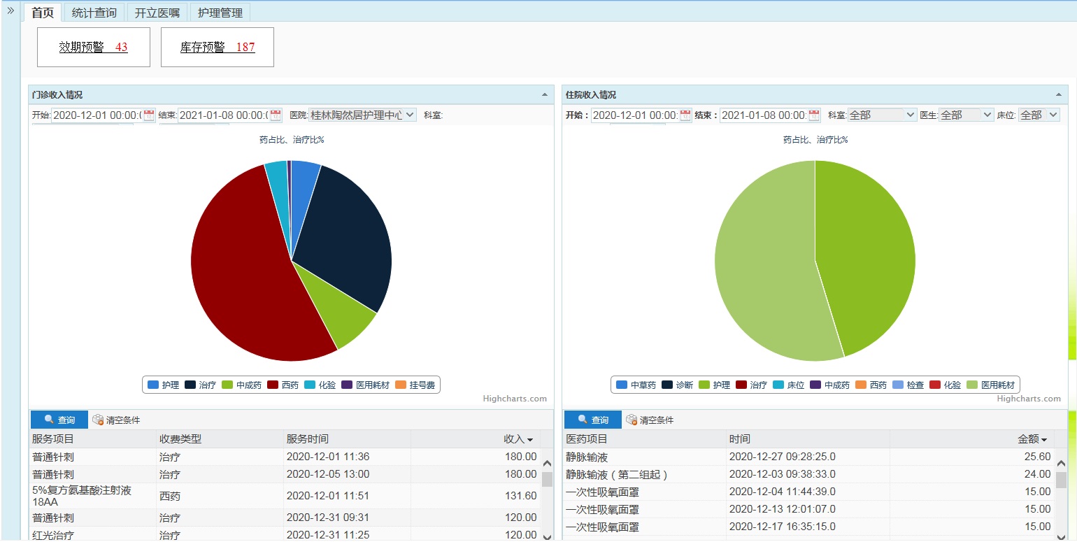Viewport: 1077px width, 542px height.
Task: Select the 静脉输液（第二组起）row
Action: 808,474
